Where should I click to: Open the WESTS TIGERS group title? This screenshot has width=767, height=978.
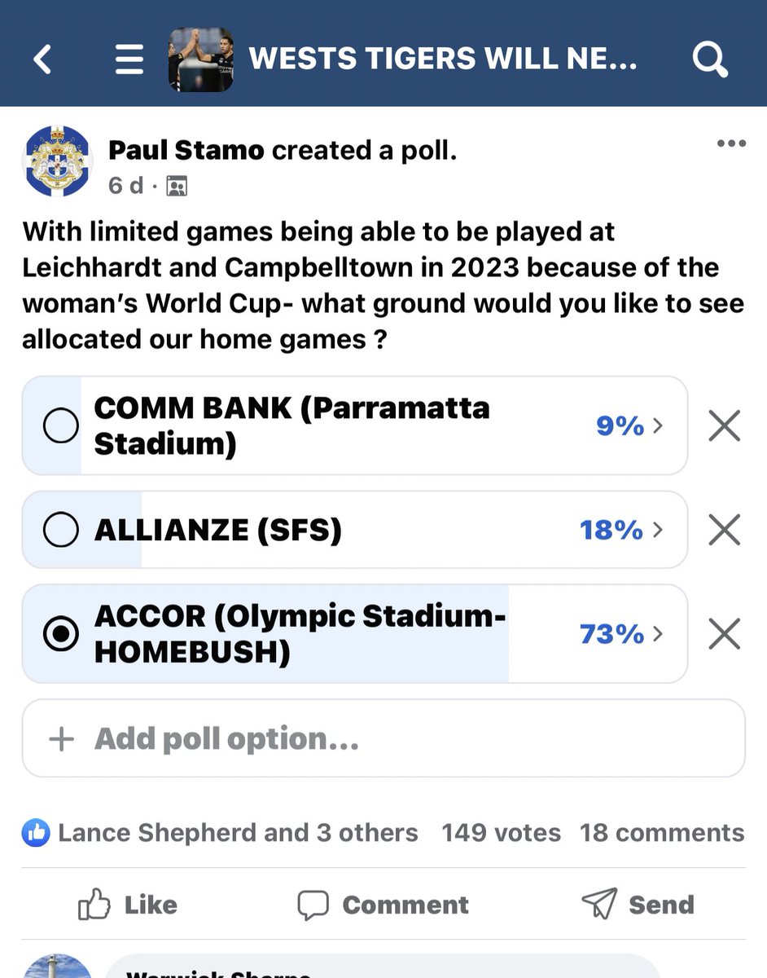(443, 59)
